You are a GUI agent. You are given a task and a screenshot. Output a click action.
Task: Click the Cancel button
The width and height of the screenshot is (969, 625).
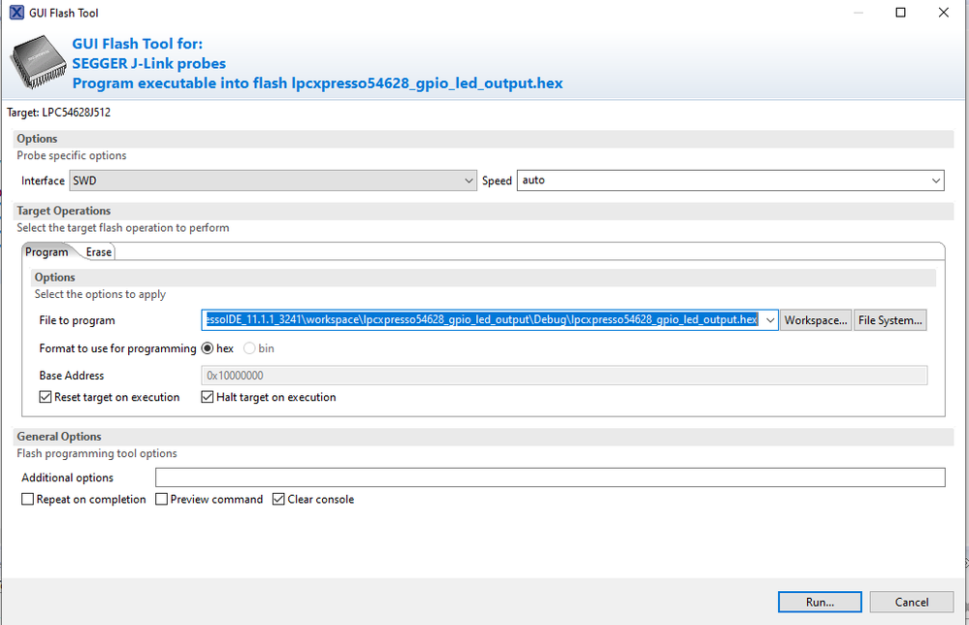pyautogui.click(x=912, y=602)
